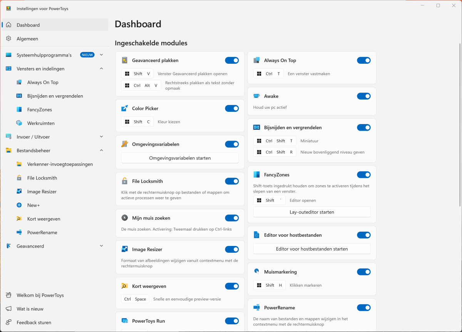462x332 pixels.
Task: Collapse the Vensters en indelingen group
Action: point(101,68)
